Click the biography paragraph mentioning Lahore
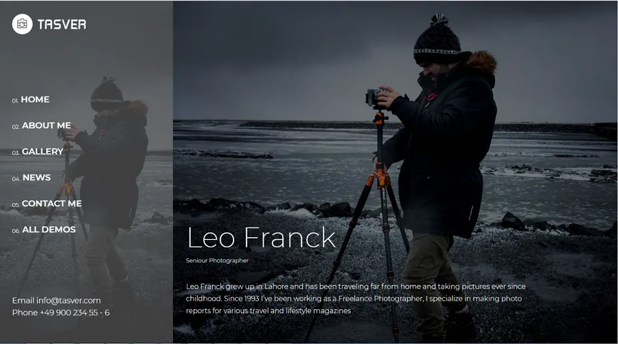Image resolution: width=618 pixels, height=344 pixels. tap(356, 298)
